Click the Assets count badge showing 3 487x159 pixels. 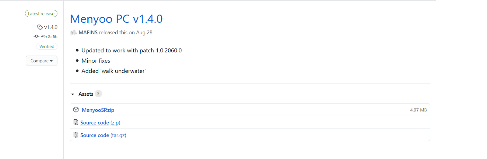point(98,94)
